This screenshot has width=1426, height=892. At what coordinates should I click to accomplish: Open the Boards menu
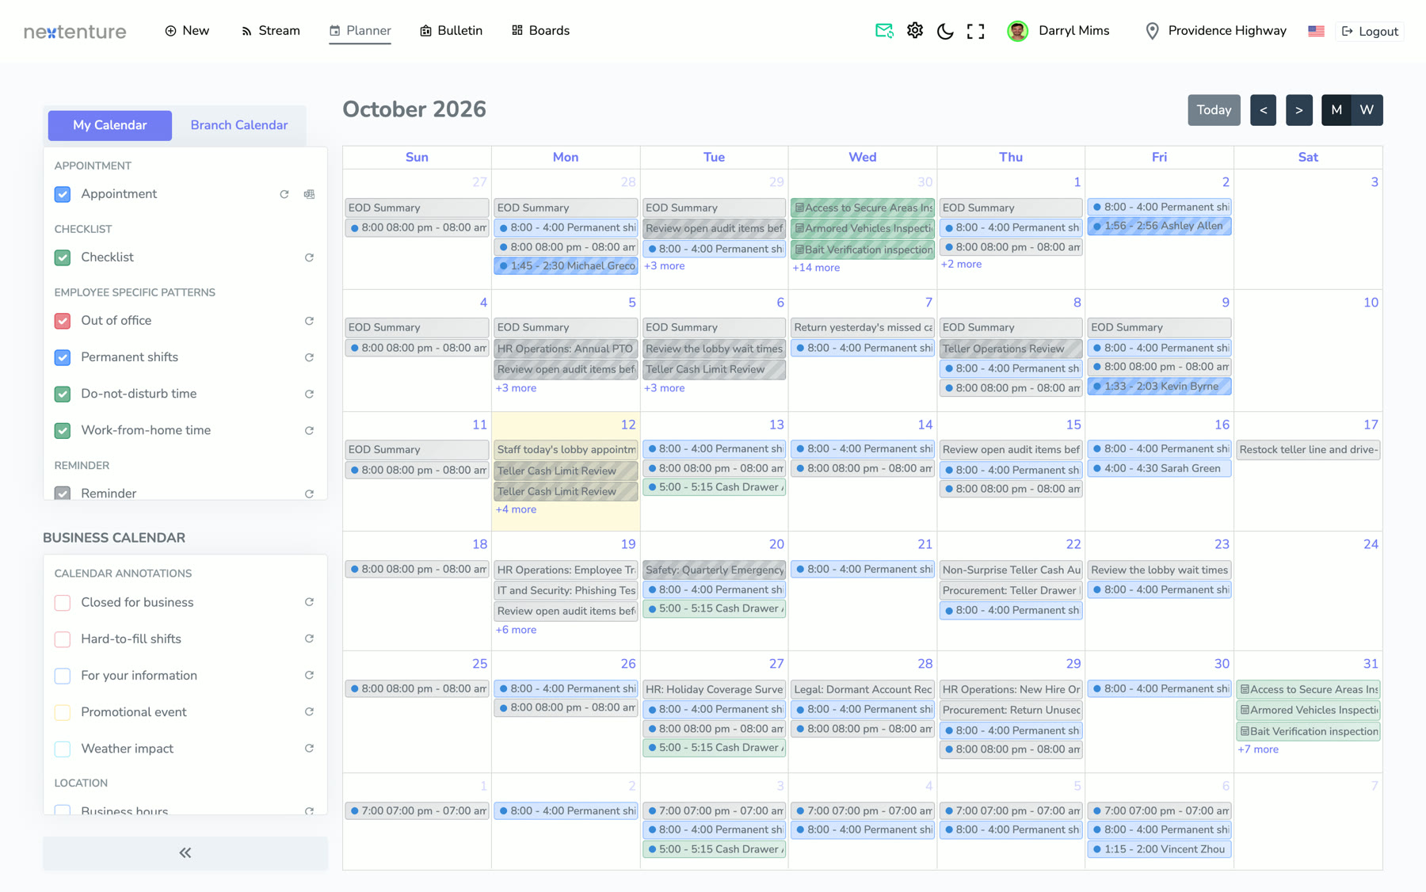(x=540, y=31)
